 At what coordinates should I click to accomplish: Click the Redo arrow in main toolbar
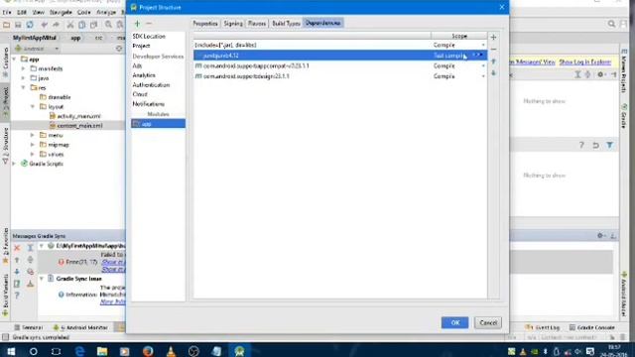click(56, 25)
